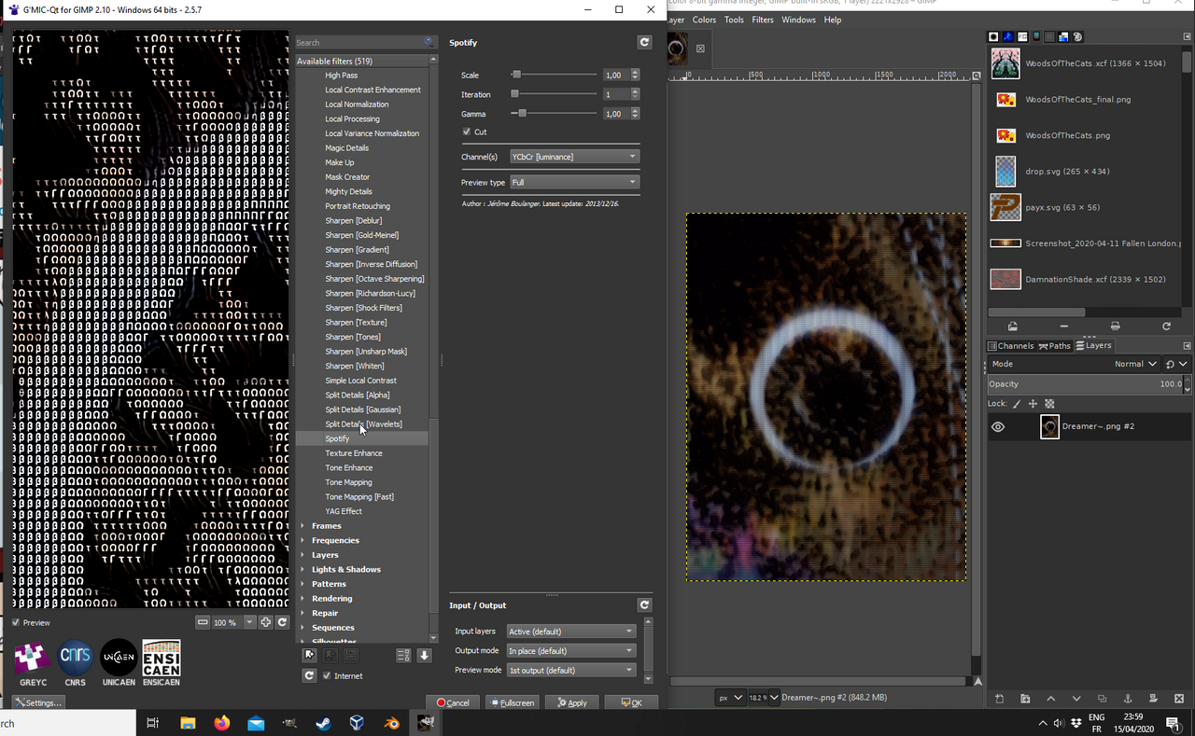Open the Output mode dropdown
Viewport: 1195px width, 736px height.
click(x=570, y=650)
